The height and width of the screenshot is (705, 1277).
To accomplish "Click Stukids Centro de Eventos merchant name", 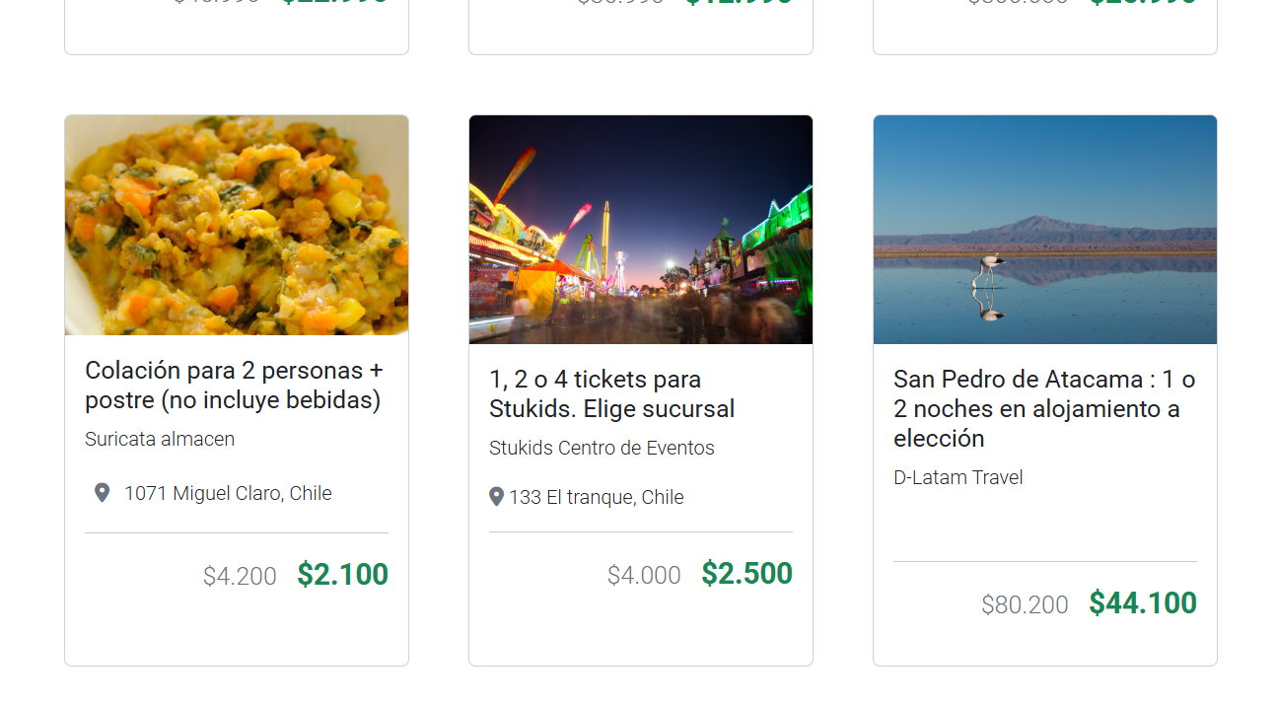I will coord(602,449).
